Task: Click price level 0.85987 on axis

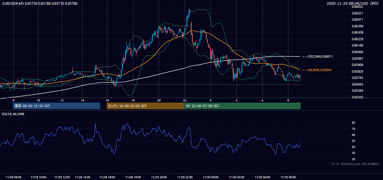Action: 358,58
